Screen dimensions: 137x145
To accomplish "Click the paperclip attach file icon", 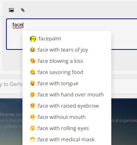I will pos(23,10).
